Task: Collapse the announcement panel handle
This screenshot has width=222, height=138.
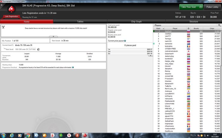Action: pyautogui.click(x=53, y=37)
